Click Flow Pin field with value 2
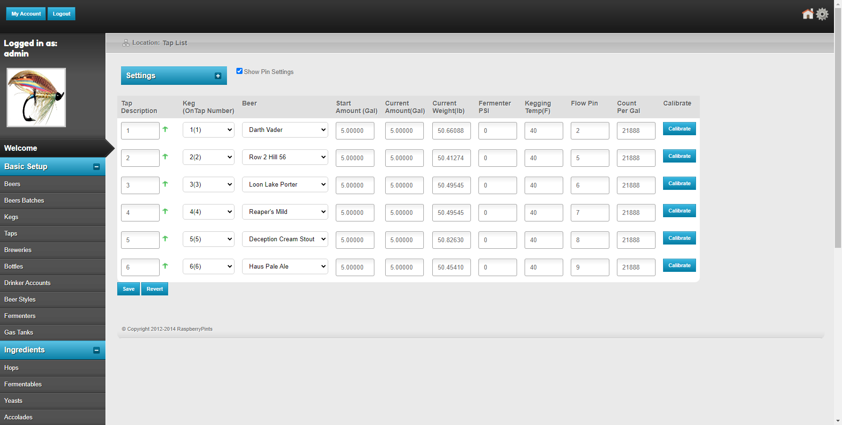Screen dimensions: 842x425 (x=590, y=131)
